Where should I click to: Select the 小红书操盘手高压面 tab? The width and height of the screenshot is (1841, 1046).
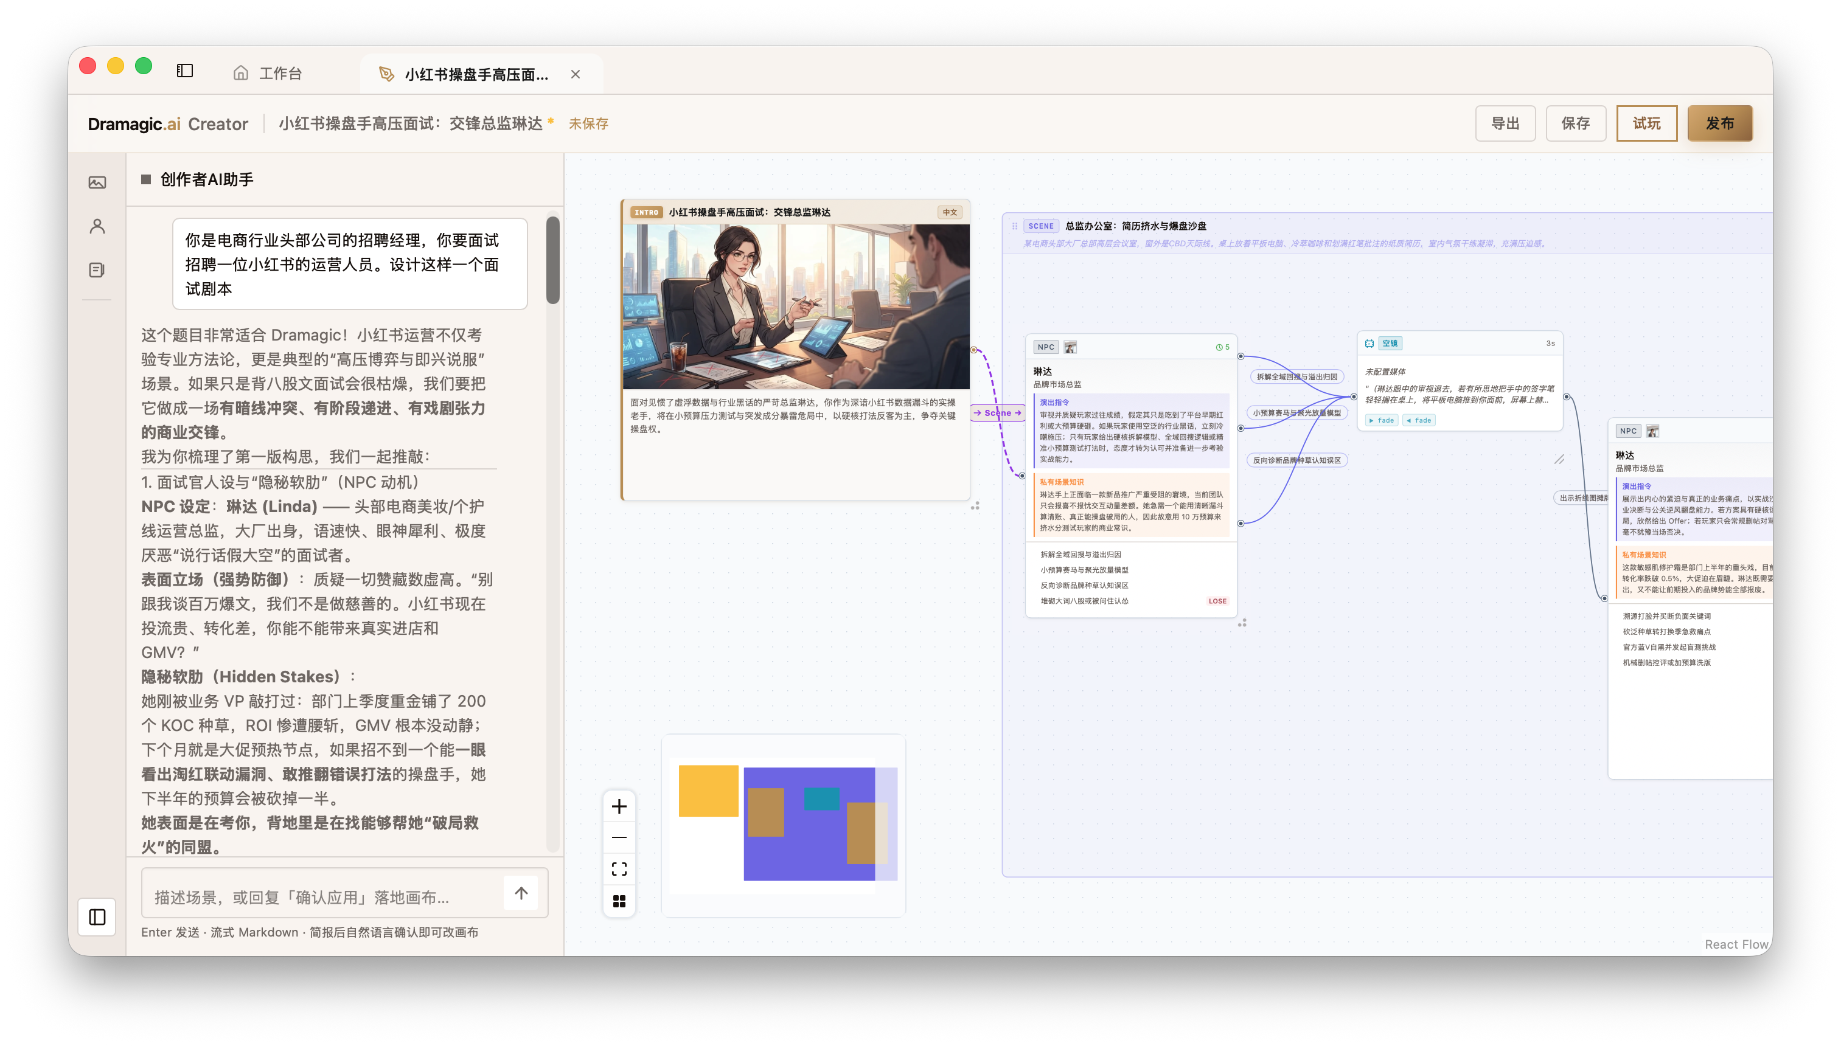click(x=476, y=74)
